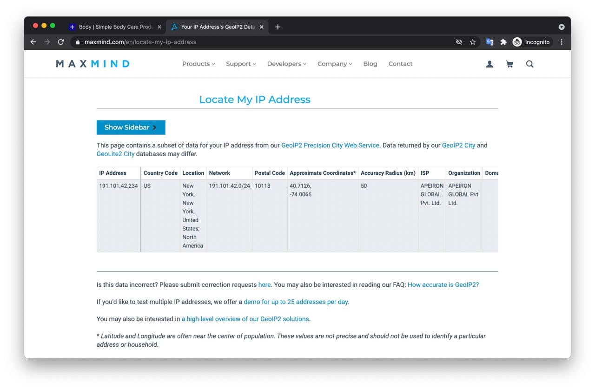Expand the Developers menu
Viewport: 595px width, 390px height.
pos(287,64)
